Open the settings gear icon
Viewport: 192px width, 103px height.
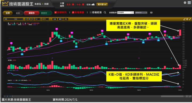pos(185,3)
